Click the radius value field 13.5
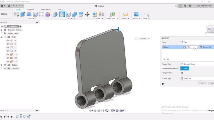The width and height of the screenshot is (214, 120). click(192, 47)
